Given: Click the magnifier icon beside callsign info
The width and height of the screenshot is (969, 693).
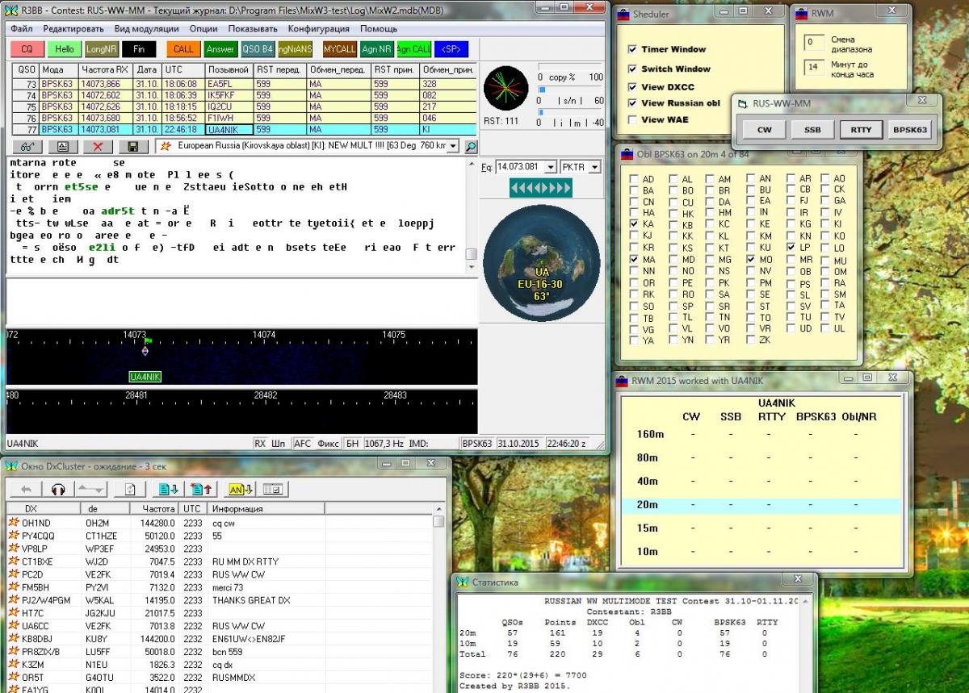Looking at the screenshot, I should pos(470,147).
